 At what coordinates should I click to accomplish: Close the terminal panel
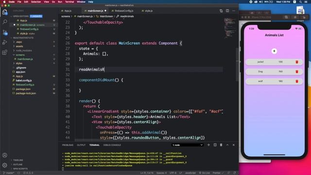(234, 145)
